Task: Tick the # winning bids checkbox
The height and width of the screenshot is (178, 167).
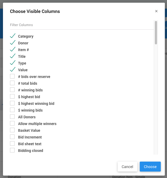Action: (12, 90)
